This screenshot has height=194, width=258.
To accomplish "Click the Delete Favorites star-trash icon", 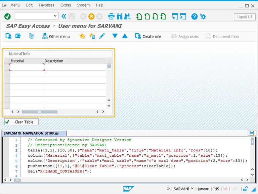I will pos(92,36).
